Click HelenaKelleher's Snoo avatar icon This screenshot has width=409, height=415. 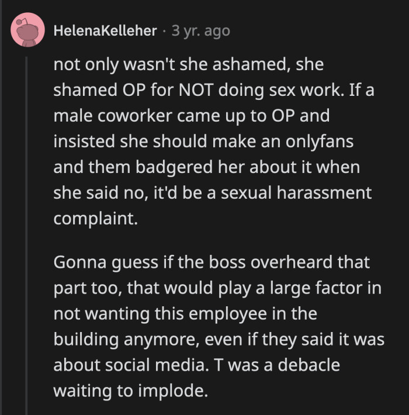[27, 31]
